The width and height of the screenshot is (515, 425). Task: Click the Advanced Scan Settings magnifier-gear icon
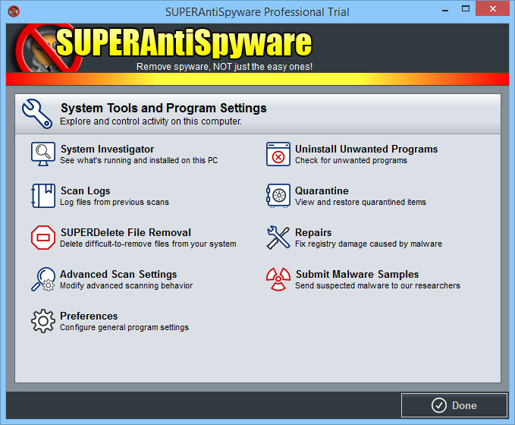[x=42, y=279]
